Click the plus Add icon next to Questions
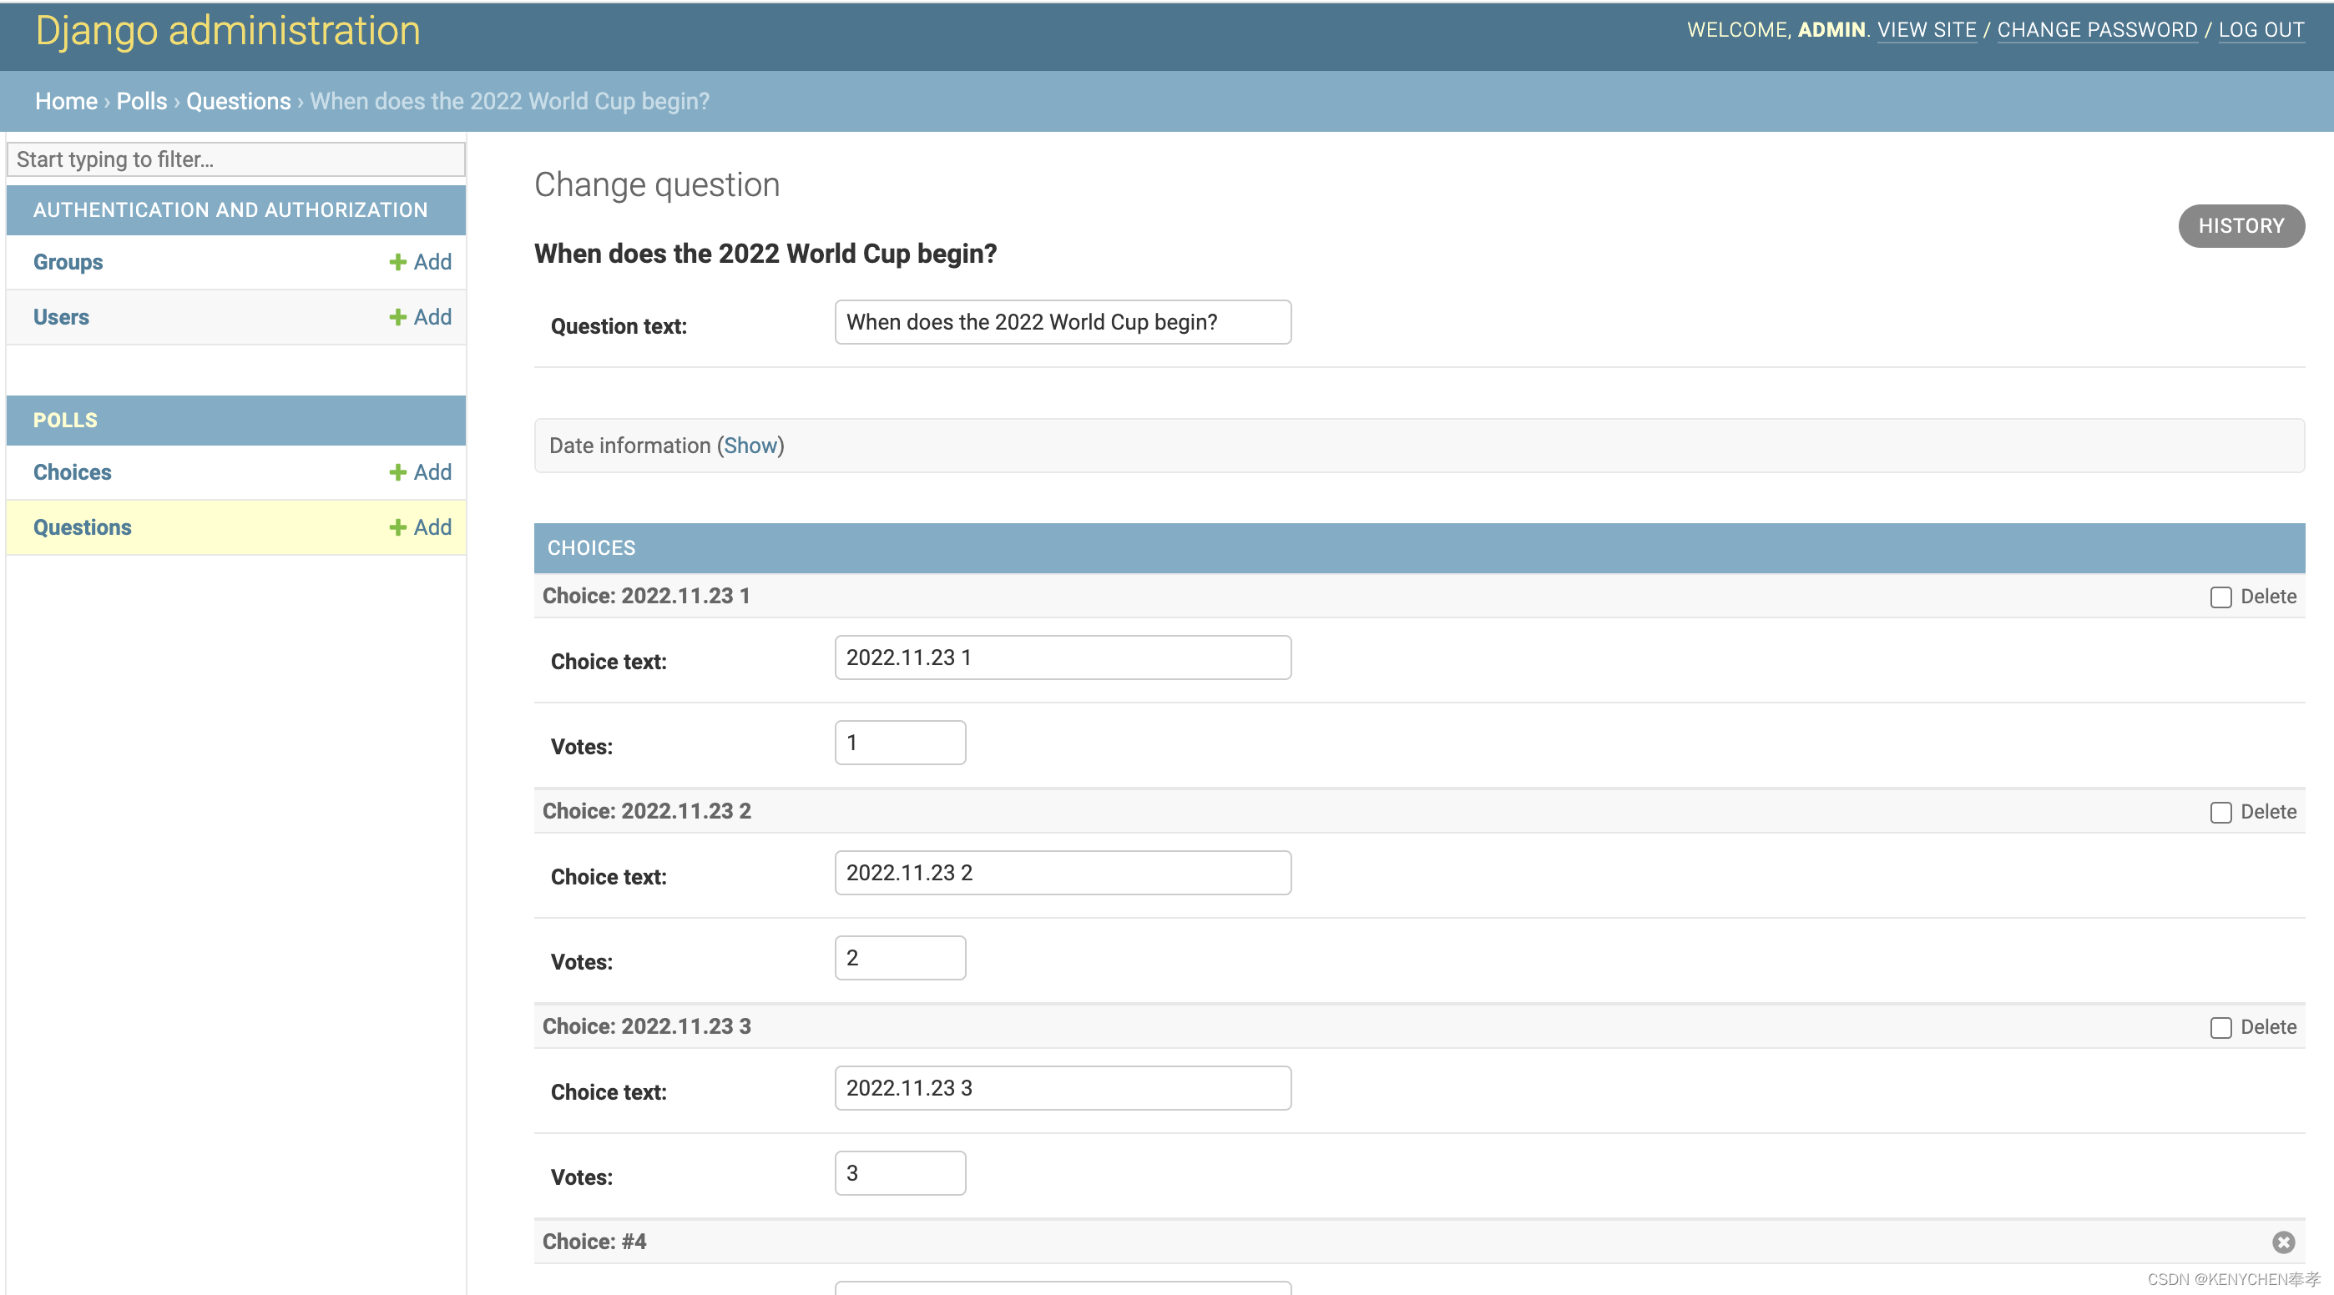2334x1295 pixels. 397,527
